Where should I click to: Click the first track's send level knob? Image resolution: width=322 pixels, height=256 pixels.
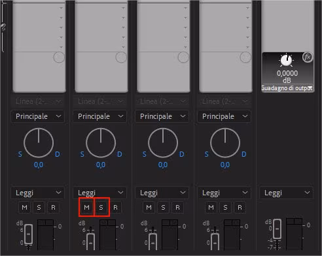59,57
